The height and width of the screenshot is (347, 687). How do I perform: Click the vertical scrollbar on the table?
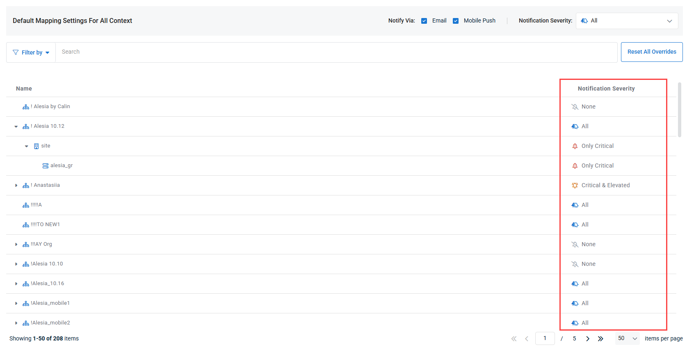(x=680, y=110)
